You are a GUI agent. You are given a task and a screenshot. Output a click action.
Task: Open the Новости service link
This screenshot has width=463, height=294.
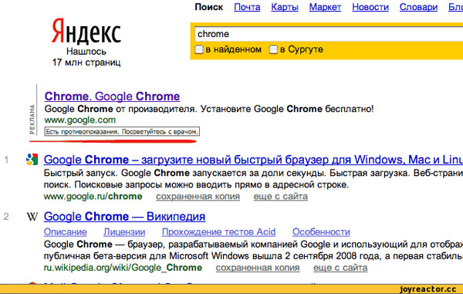coord(370,7)
